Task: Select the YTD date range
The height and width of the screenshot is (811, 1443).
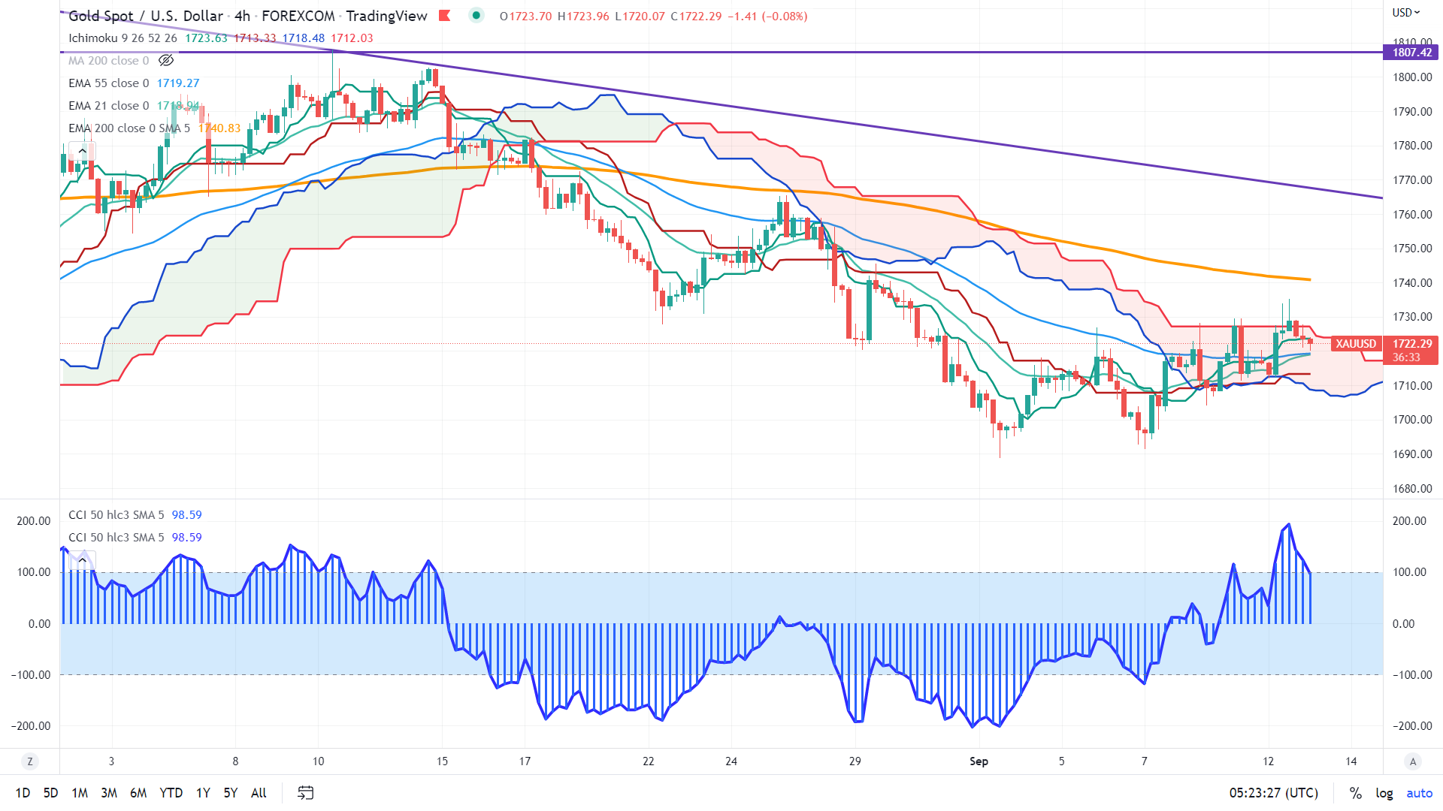Action: pyautogui.click(x=171, y=793)
